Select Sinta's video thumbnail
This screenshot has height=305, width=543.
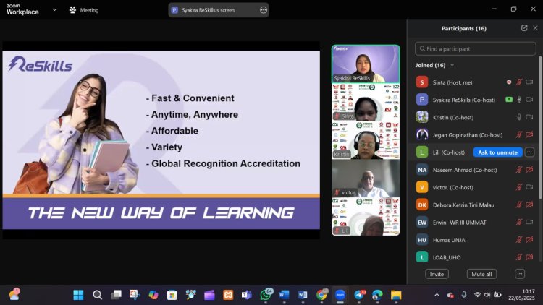[x=366, y=102]
